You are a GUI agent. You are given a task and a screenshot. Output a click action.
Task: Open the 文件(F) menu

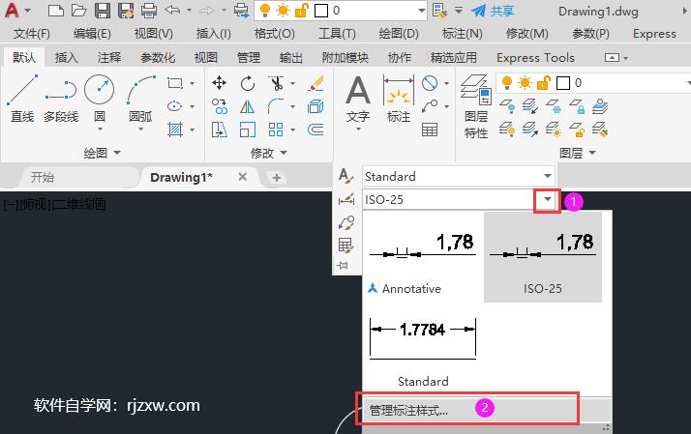31,34
